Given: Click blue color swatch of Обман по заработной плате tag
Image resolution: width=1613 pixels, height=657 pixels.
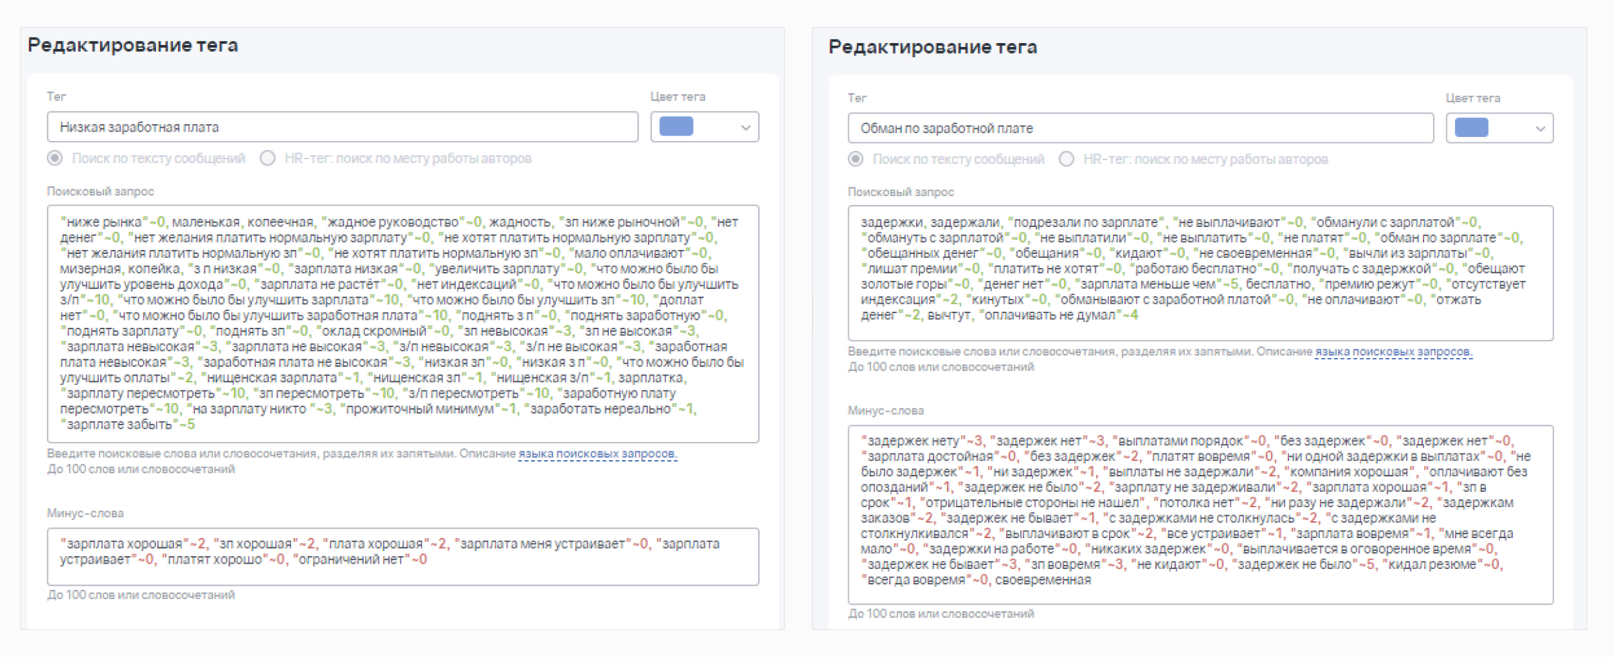Looking at the screenshot, I should point(1471,128).
